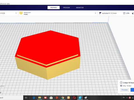The width and height of the screenshot is (134, 100).
Task: Collapse the material panel chevron
Action: (95, 13)
